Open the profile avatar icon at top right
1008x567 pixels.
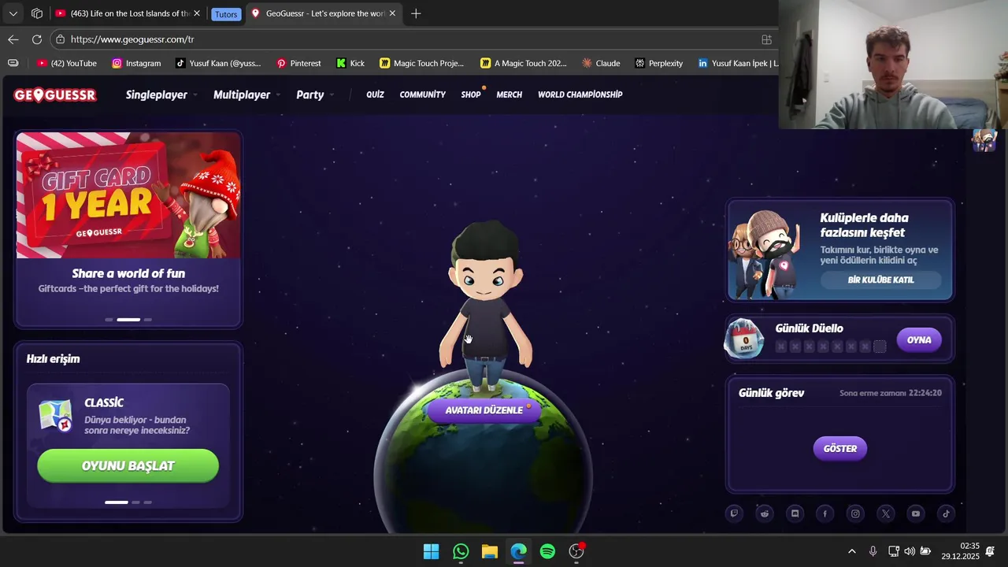coord(984,140)
